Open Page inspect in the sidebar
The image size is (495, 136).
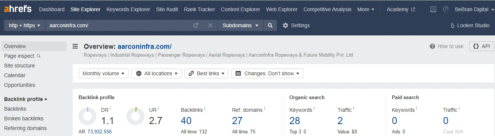click(x=19, y=56)
